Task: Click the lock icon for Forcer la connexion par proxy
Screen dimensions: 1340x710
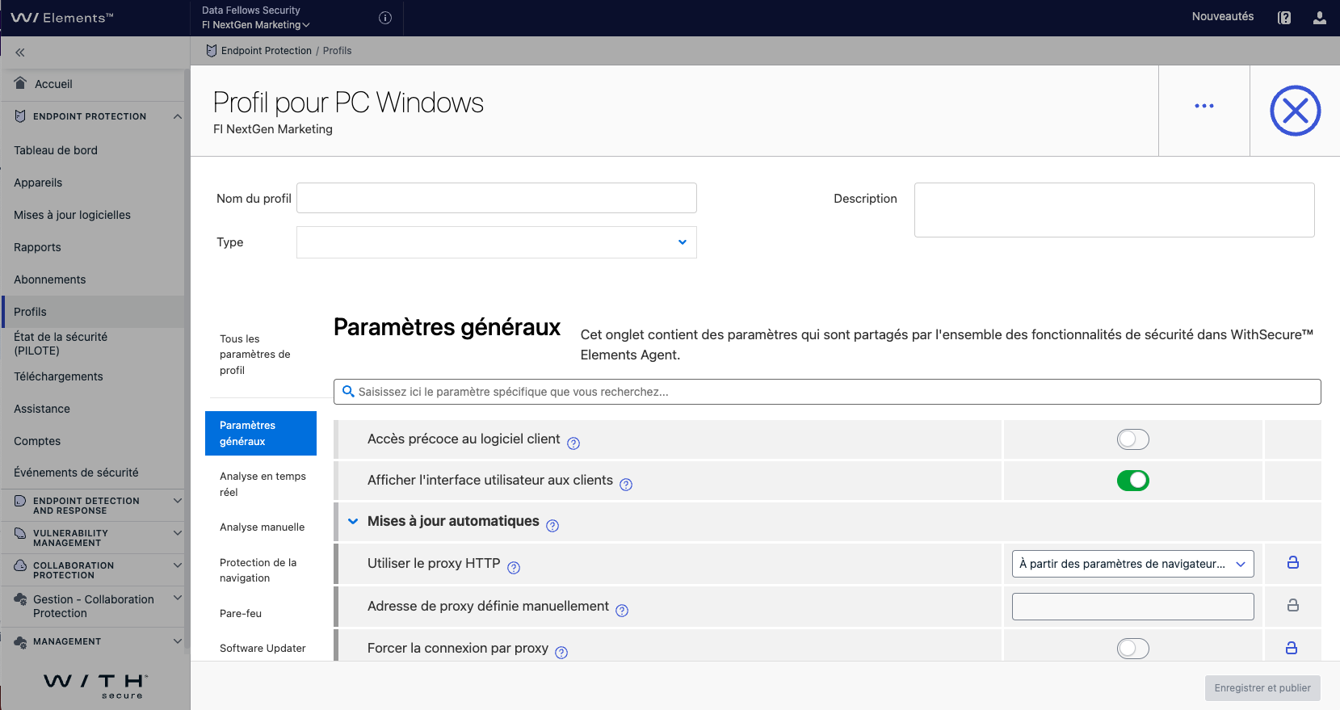Action: click(x=1292, y=648)
